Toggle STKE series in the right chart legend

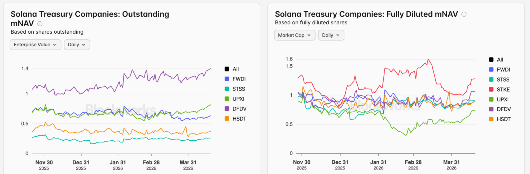point(503,90)
